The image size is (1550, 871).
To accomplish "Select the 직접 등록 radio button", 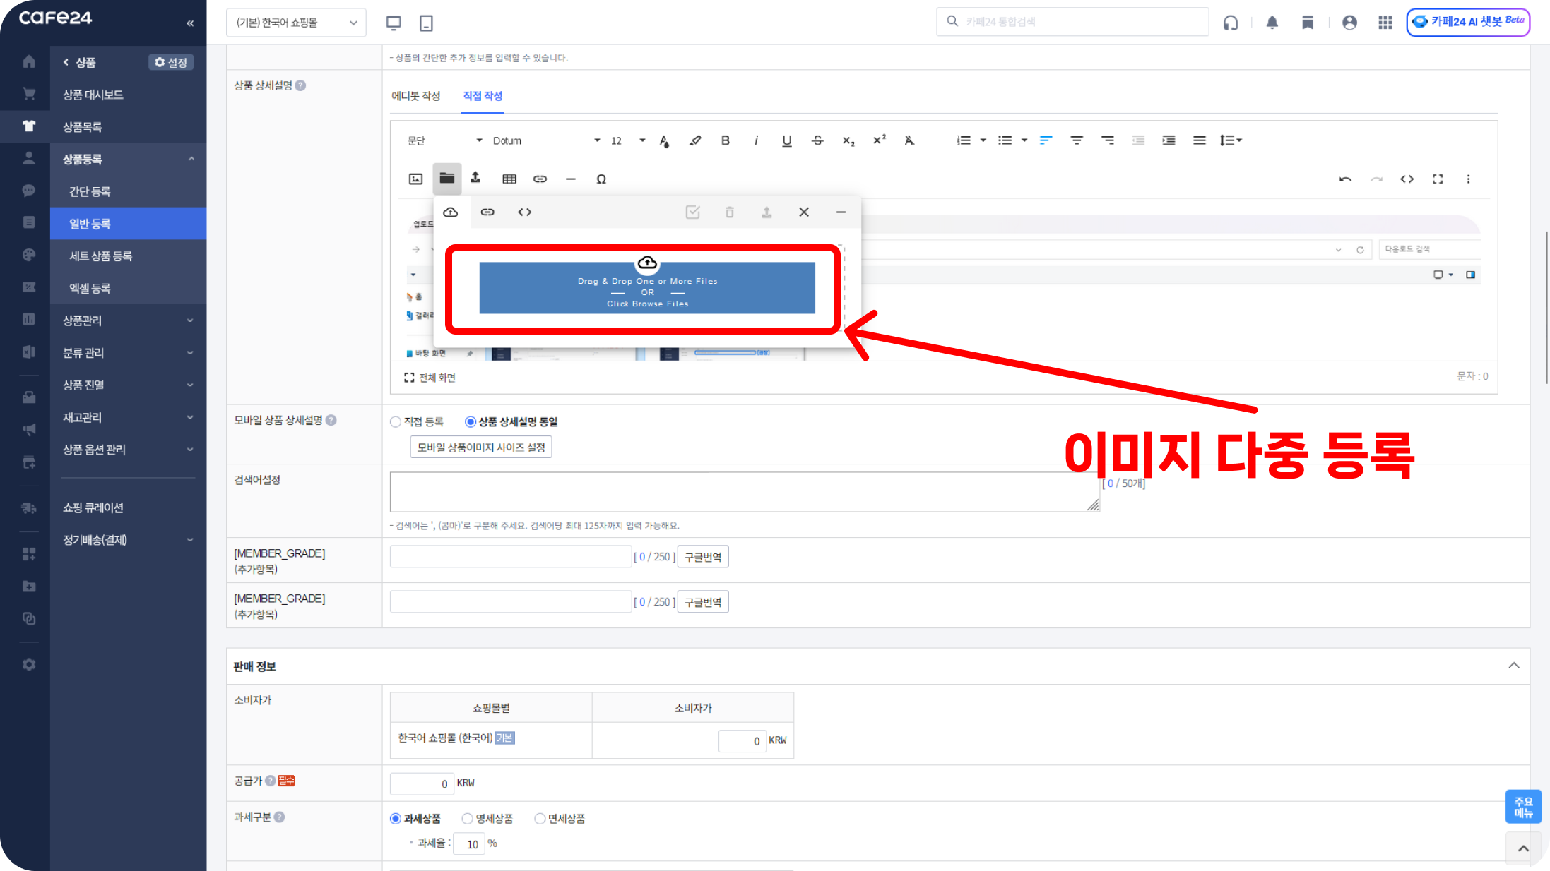I will [396, 421].
